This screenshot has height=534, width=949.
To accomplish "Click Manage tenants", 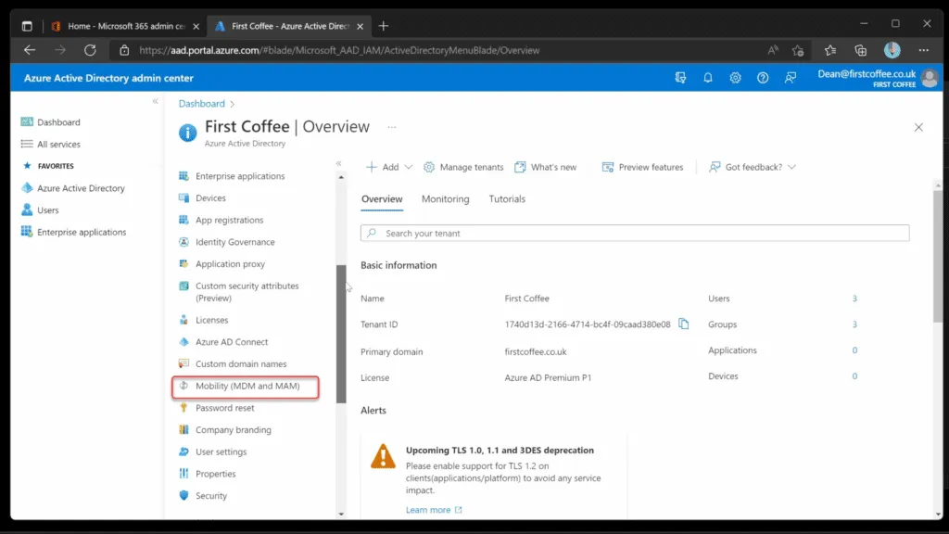I will click(463, 167).
